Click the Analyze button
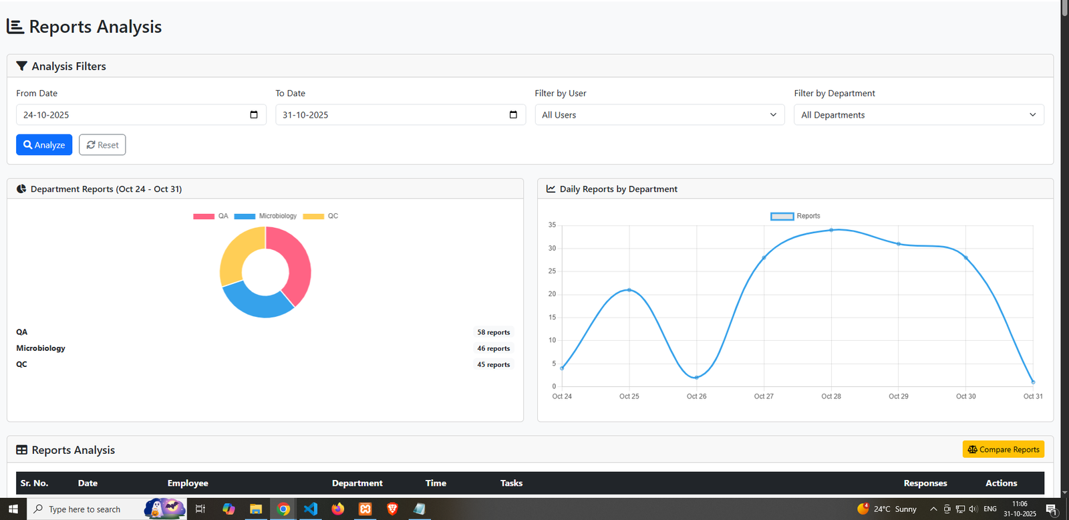This screenshot has width=1069, height=520. (44, 145)
